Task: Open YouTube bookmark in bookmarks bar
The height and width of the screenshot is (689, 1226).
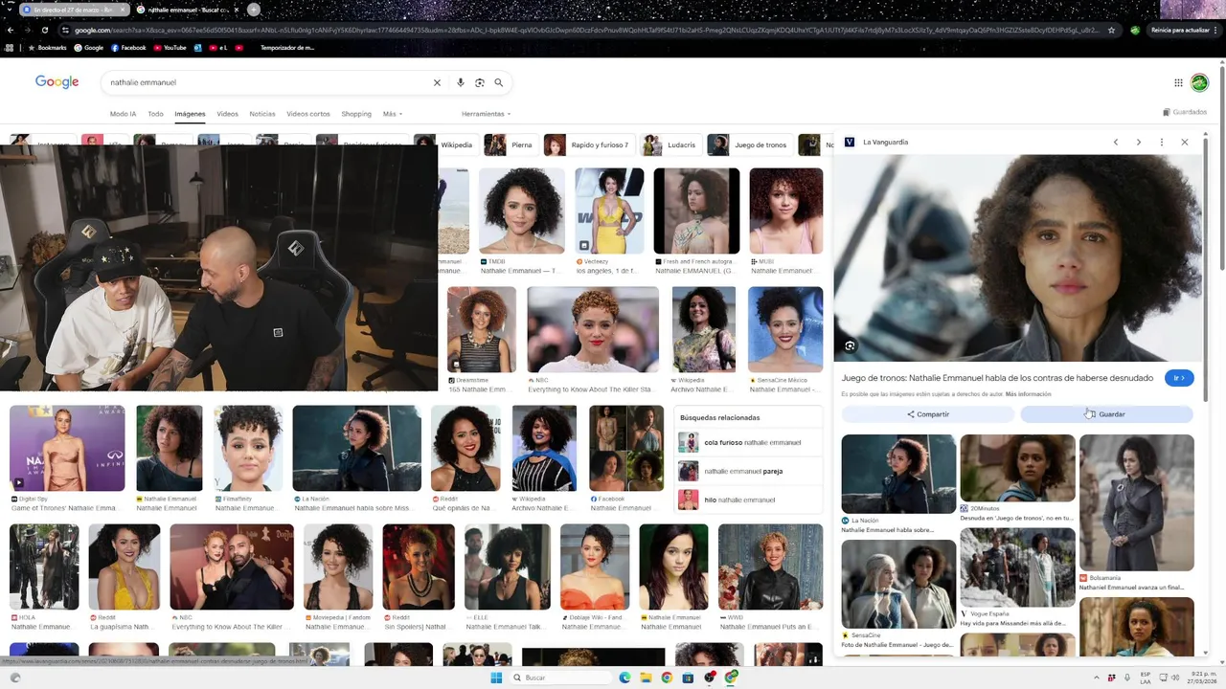Action: [x=170, y=47]
